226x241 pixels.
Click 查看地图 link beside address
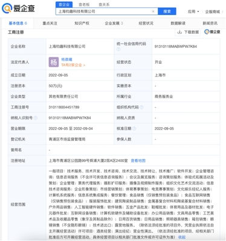click(x=138, y=161)
